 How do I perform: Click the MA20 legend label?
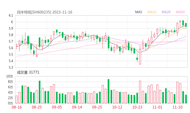166,12
